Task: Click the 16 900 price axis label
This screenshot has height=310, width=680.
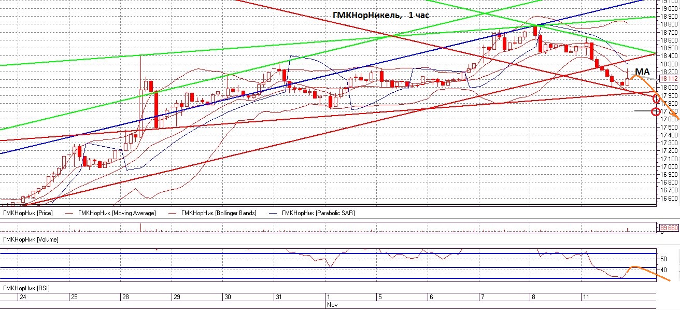Action: 669,174
